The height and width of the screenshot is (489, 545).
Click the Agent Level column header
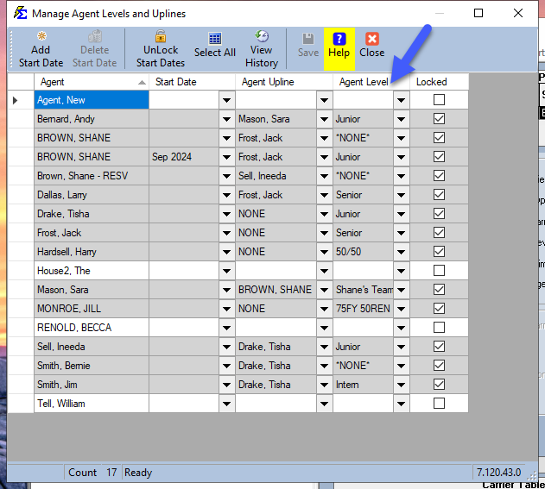click(371, 82)
